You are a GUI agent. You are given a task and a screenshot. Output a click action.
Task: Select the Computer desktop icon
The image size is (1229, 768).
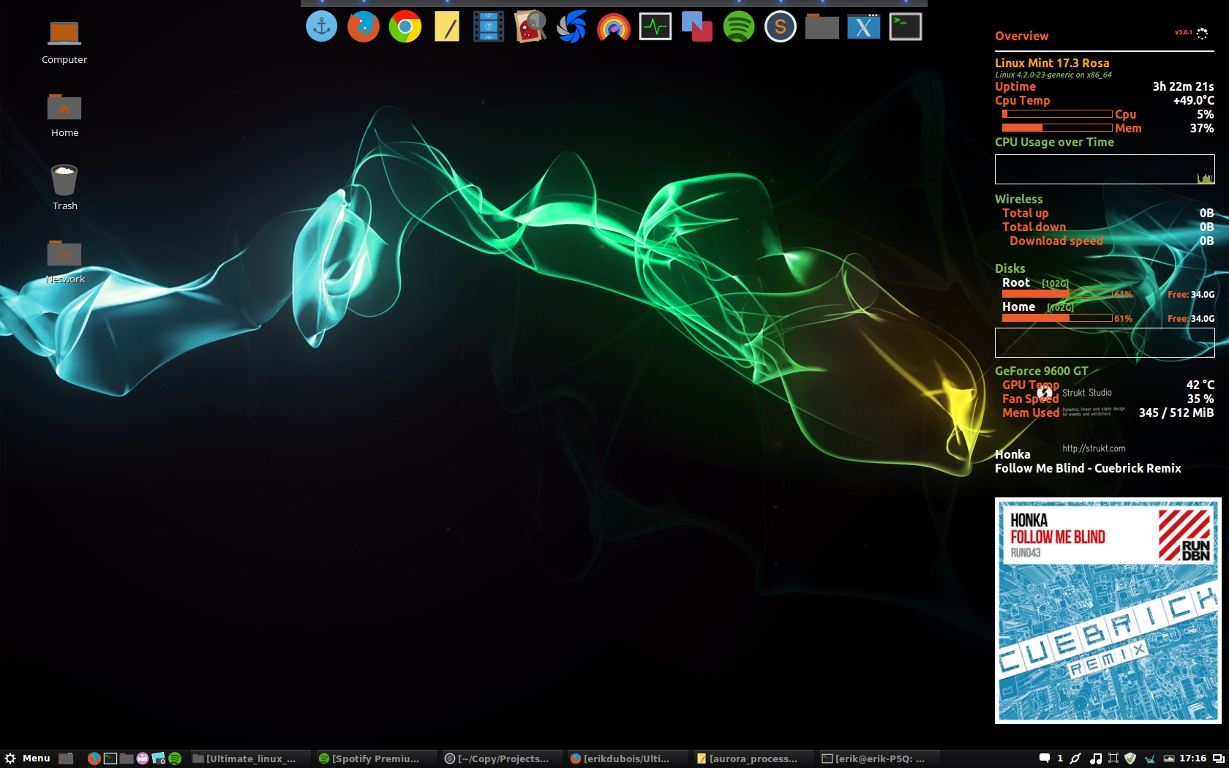pyautogui.click(x=64, y=42)
